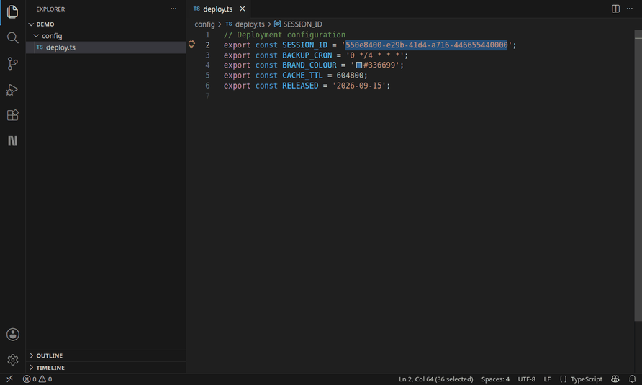Click the '2026-09-15' date string
Screen dimensions: 642x385
pyautogui.click(x=359, y=86)
